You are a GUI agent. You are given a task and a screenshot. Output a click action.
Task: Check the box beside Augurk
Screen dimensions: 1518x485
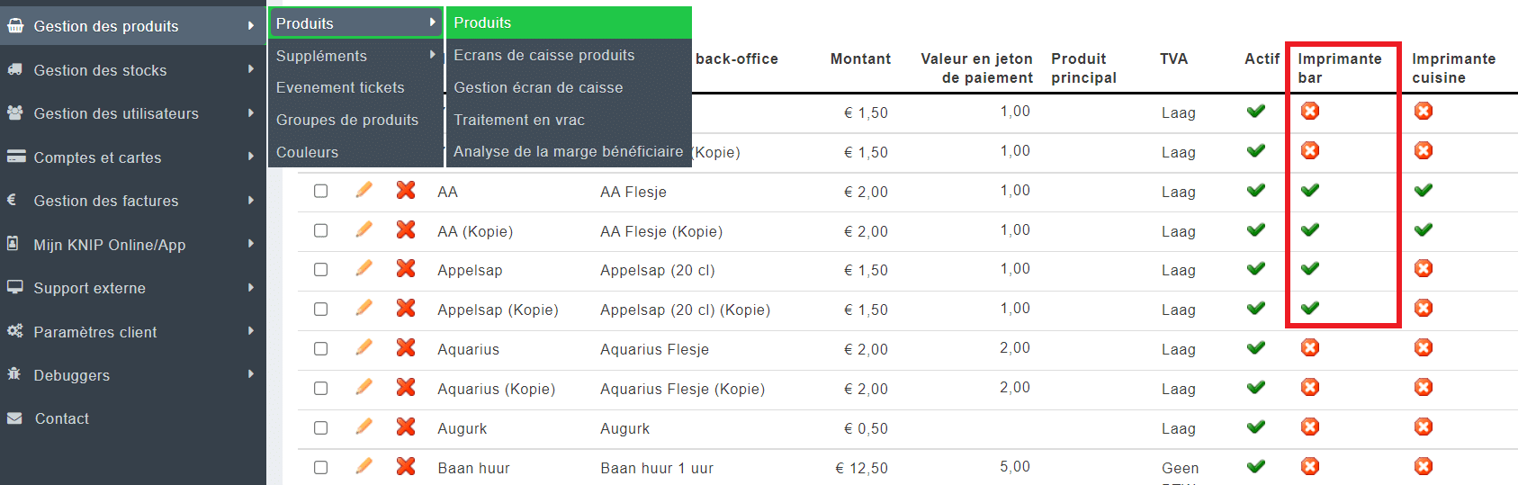[x=320, y=427]
